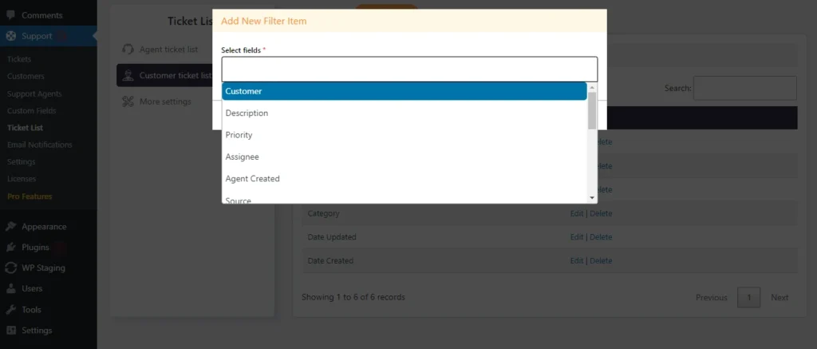The height and width of the screenshot is (349, 817).
Task: Click the customer icon beside Customer ticket list
Action: (x=128, y=76)
